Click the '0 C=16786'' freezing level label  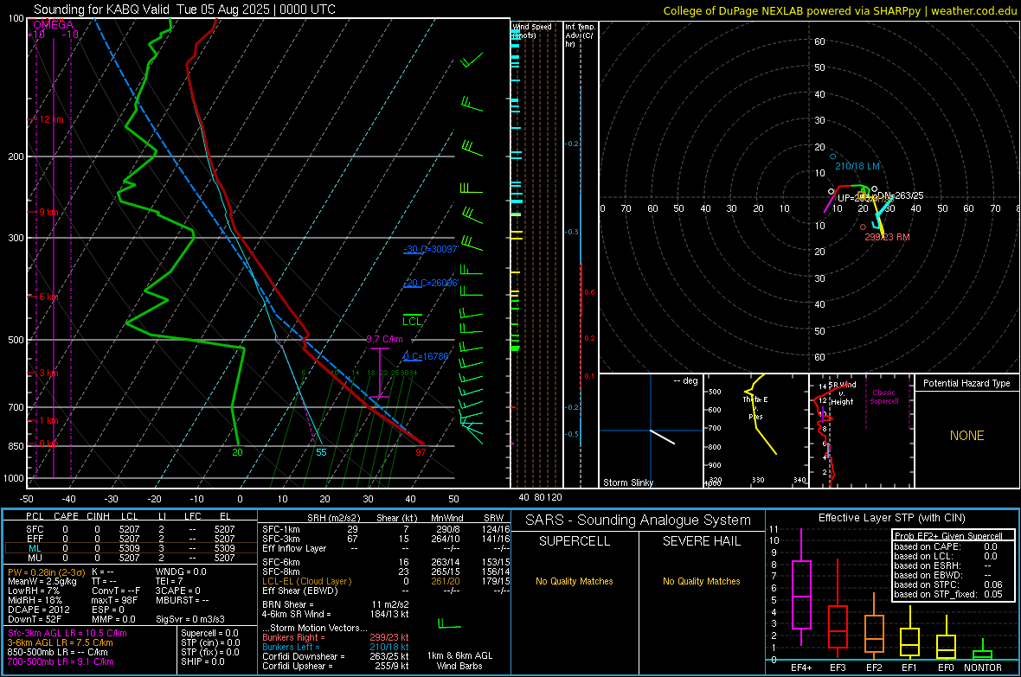[426, 356]
